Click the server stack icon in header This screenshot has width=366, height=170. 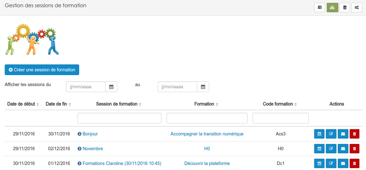click(320, 8)
